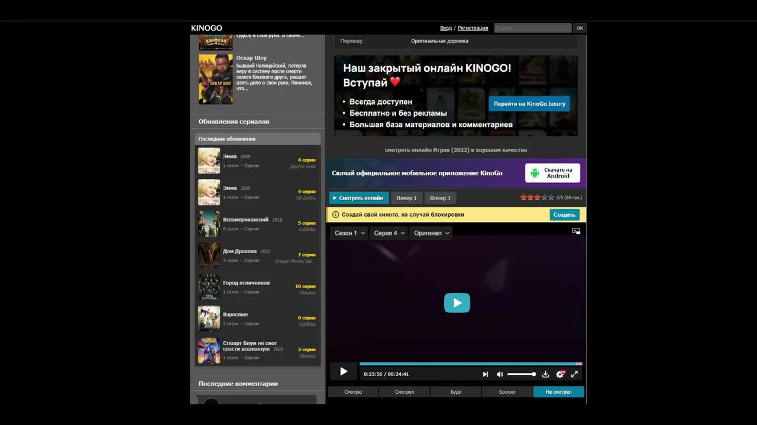757x425 pixels.
Task: Start playback with the player's bottom play button
Action: 344,371
